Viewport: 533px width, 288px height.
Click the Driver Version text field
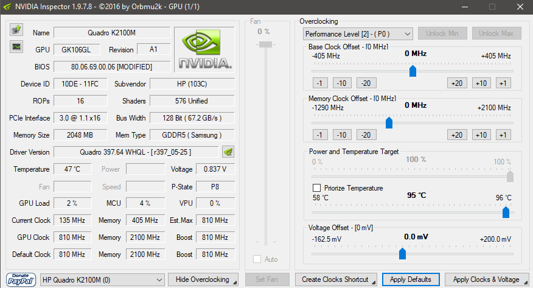point(136,152)
